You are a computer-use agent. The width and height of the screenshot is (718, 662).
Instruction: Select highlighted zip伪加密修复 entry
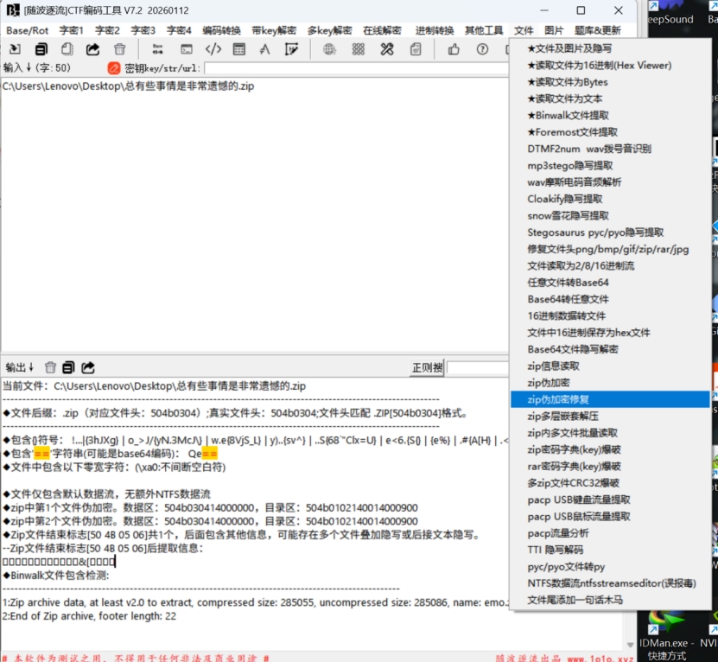tap(610, 399)
